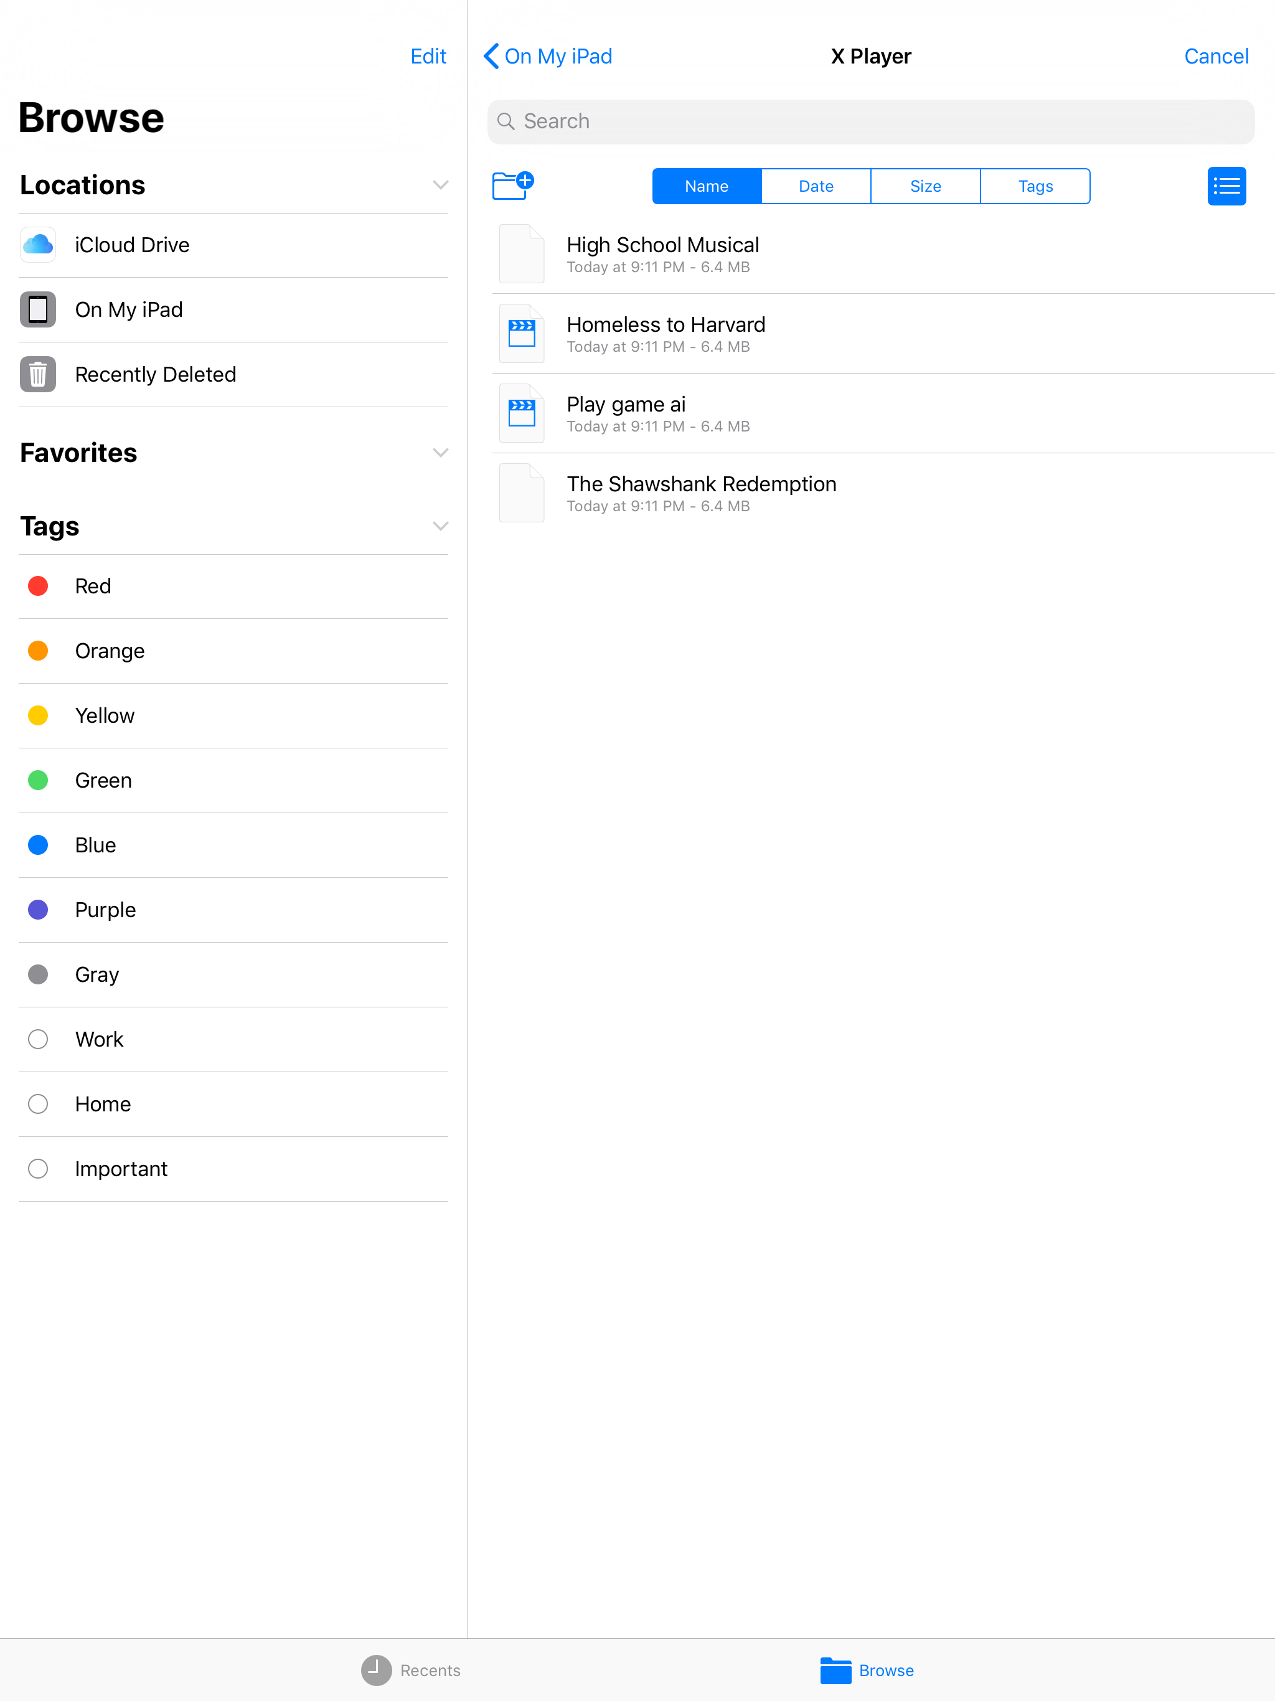Collapse the Tags section chevron
Viewport: 1275px width, 1701px height.
[x=440, y=526]
